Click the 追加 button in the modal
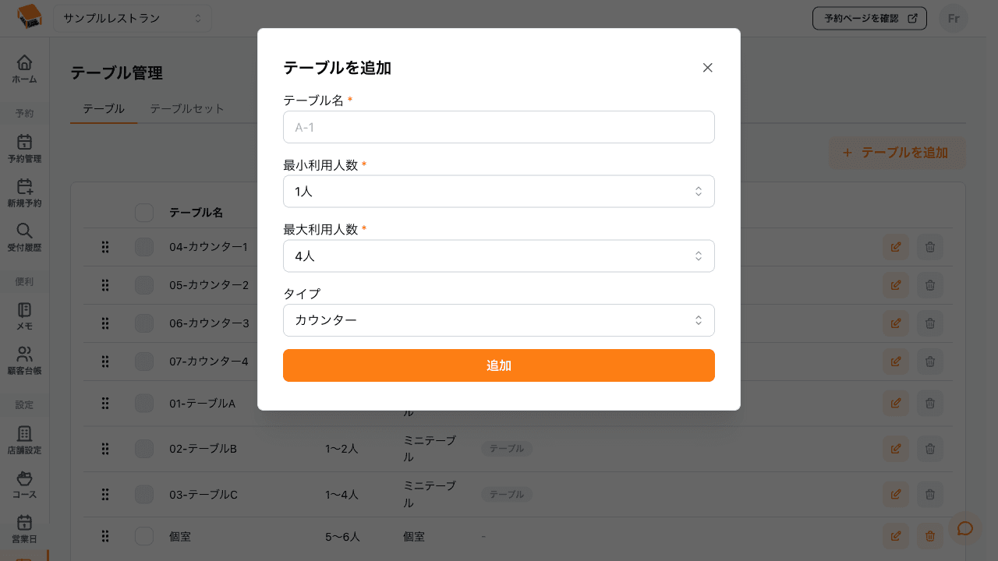This screenshot has width=998, height=561. (499, 365)
